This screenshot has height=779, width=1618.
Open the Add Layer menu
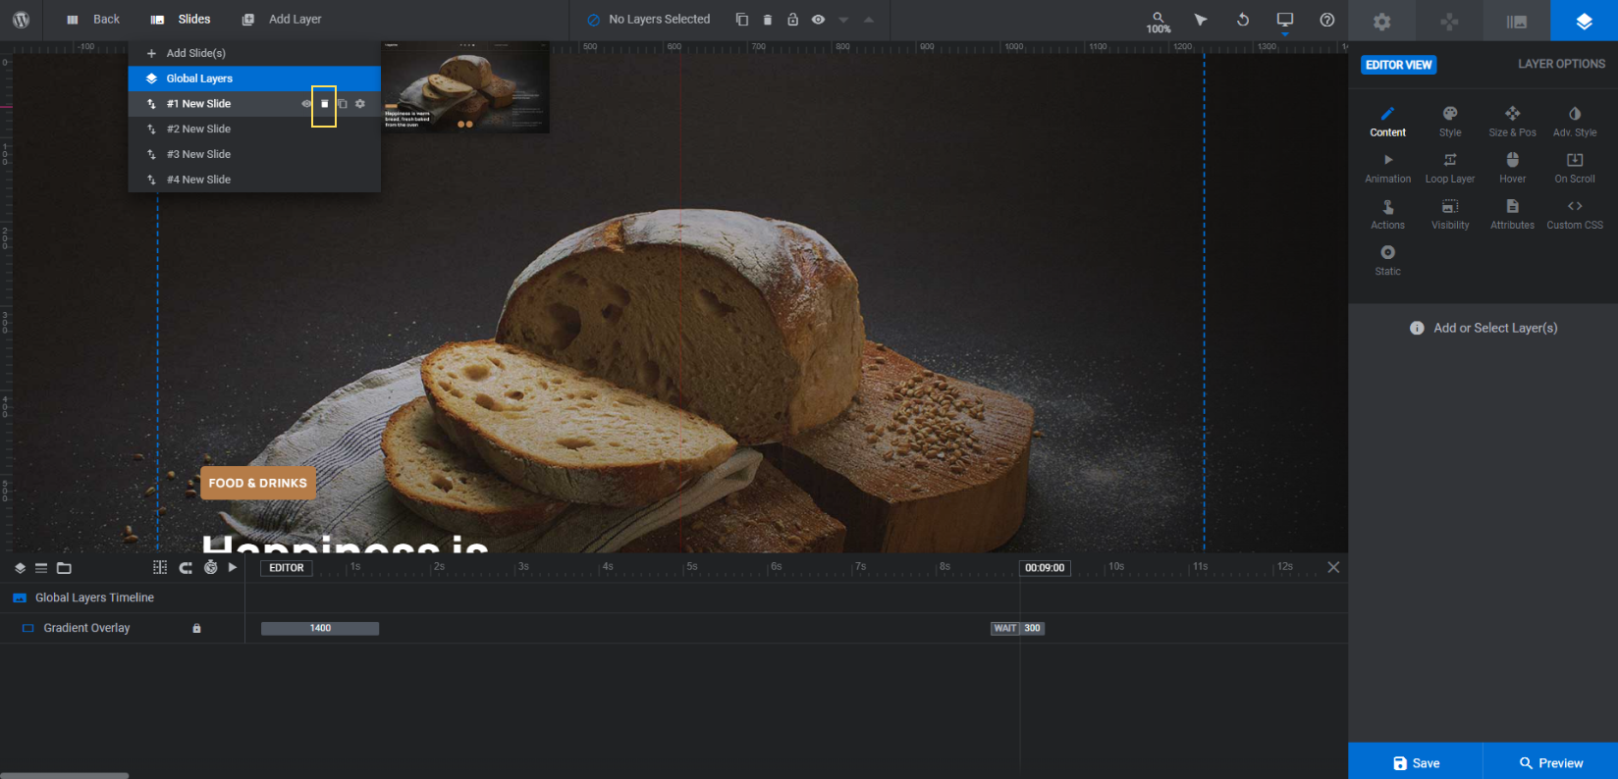pyautogui.click(x=282, y=20)
